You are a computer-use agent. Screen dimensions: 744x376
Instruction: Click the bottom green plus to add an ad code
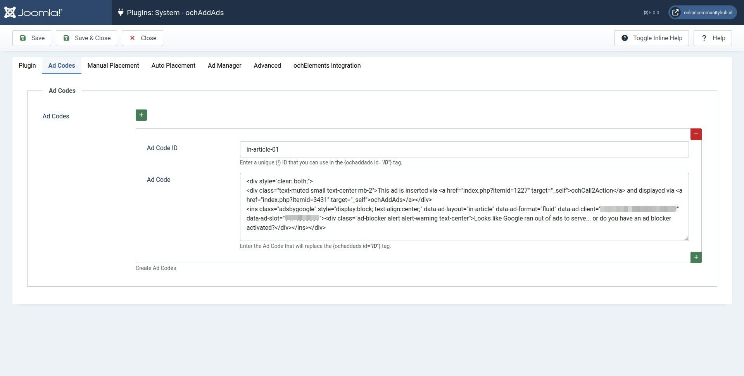point(696,257)
